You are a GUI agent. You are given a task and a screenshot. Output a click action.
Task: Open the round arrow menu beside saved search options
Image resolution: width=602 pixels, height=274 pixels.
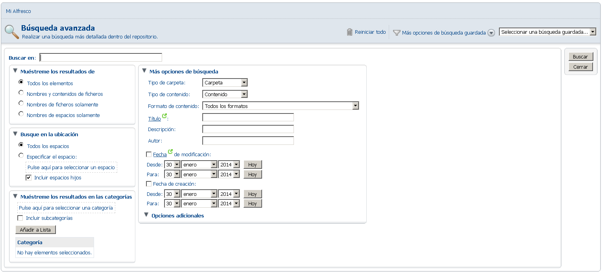(491, 33)
